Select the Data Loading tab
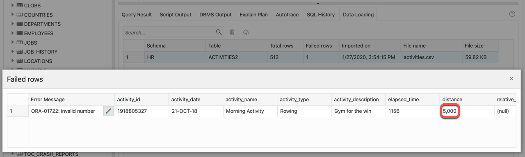This screenshot has height=157, width=525. coord(358,14)
